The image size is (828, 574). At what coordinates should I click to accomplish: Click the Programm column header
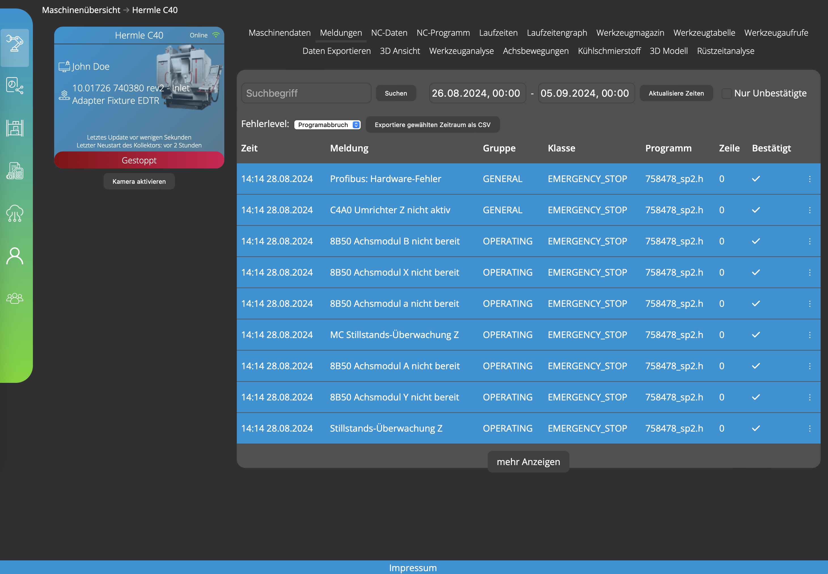pyautogui.click(x=668, y=148)
